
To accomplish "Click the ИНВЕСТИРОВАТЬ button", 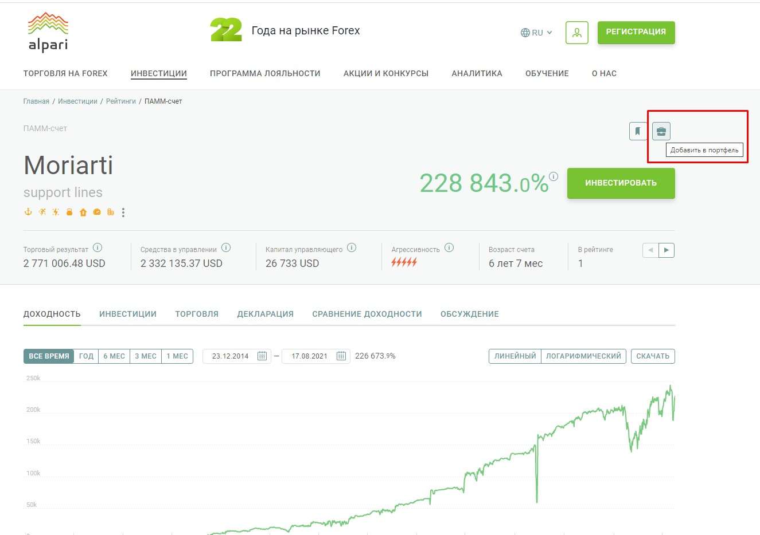I will tap(621, 183).
